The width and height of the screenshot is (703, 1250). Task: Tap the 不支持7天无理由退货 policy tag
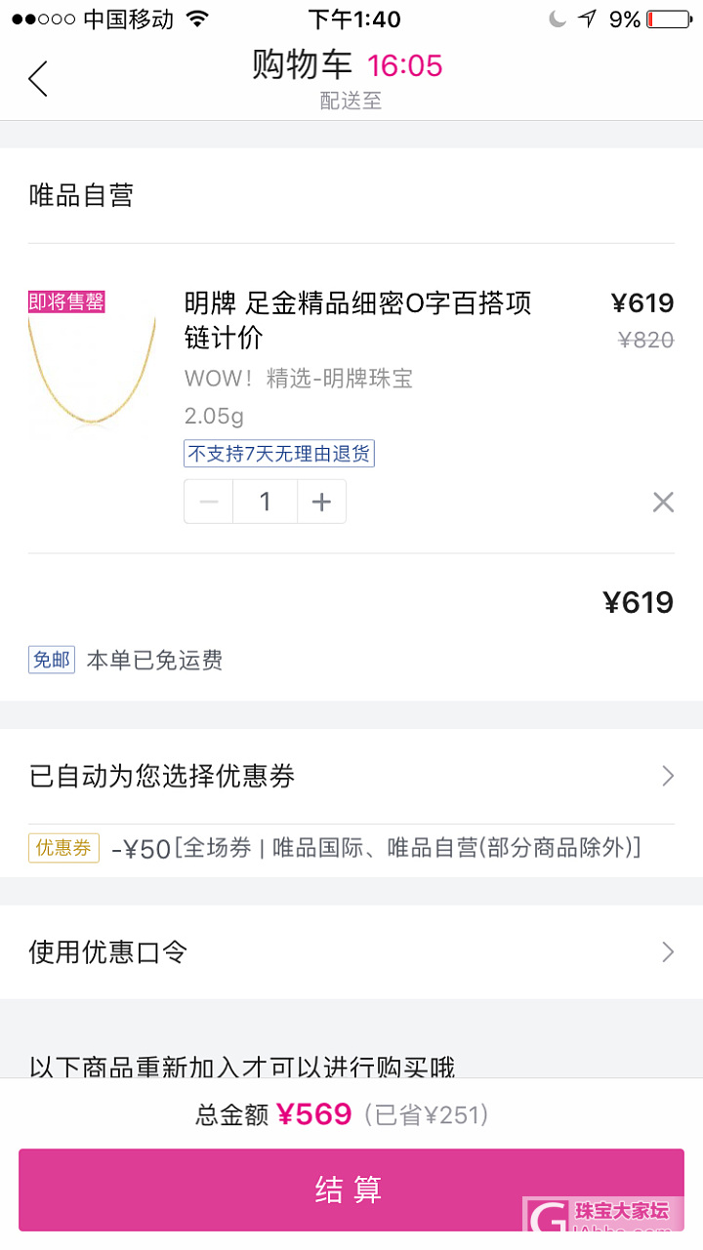[x=279, y=454]
